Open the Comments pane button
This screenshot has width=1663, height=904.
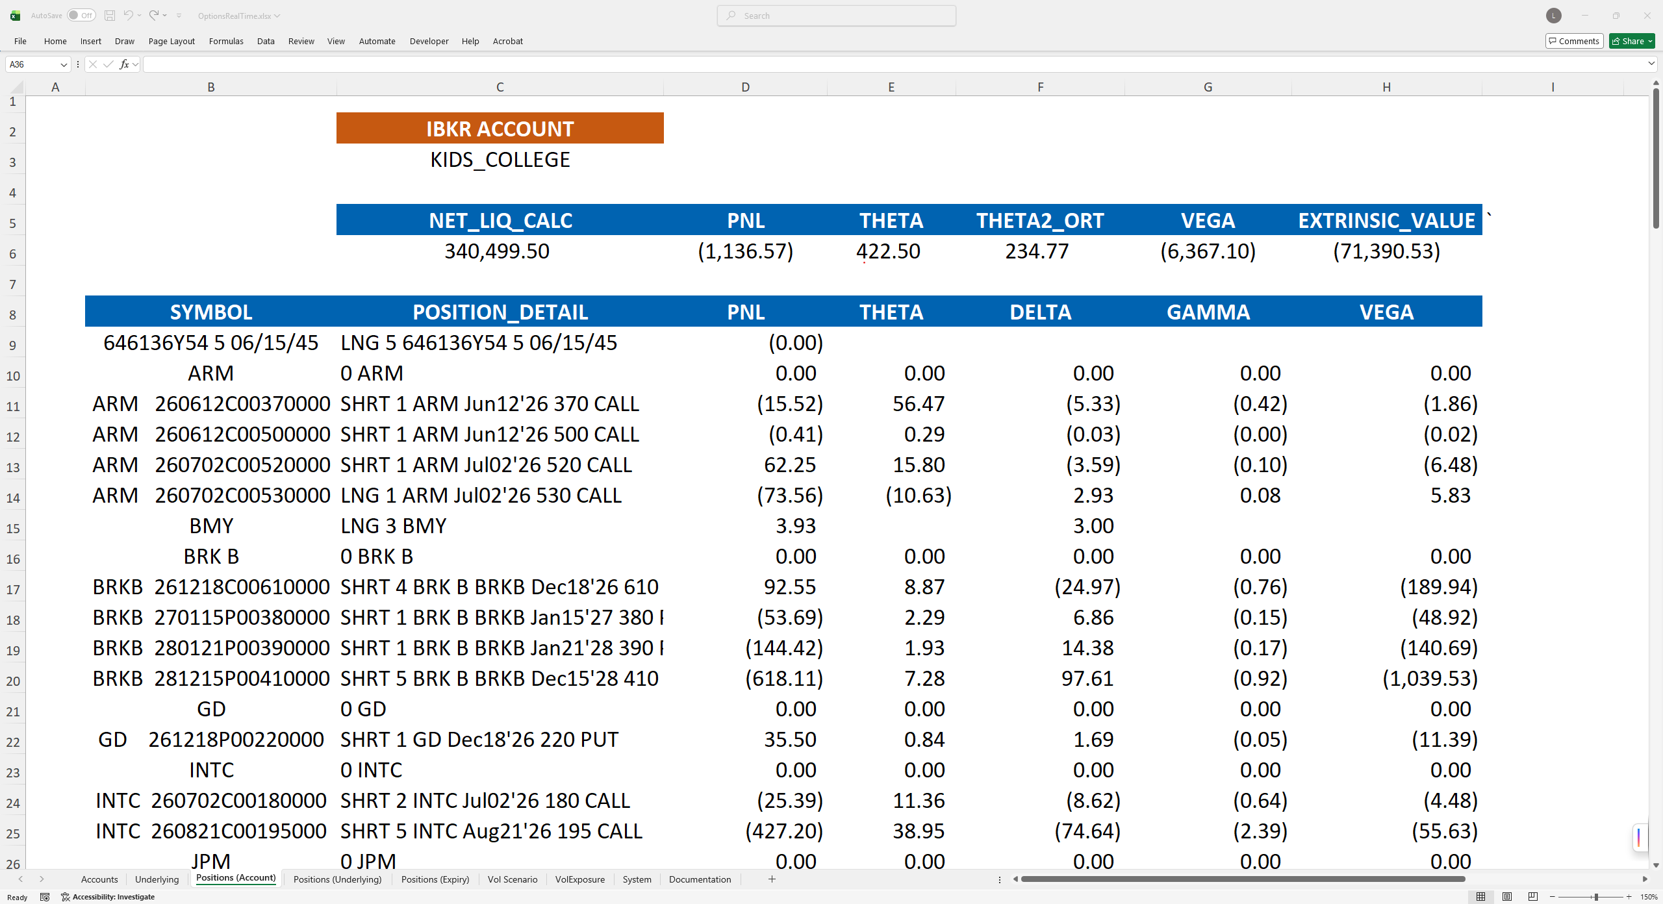pyautogui.click(x=1574, y=41)
